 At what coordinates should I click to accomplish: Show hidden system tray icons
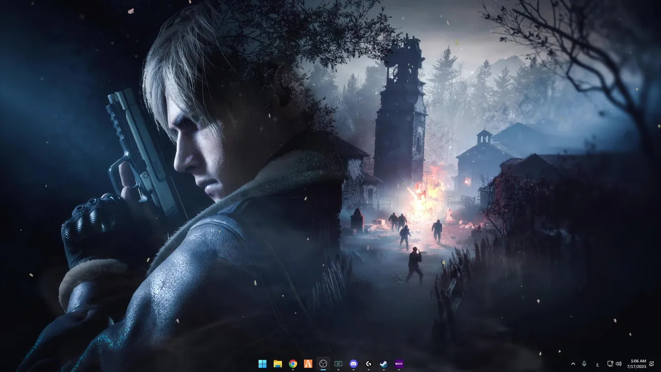[x=573, y=364]
